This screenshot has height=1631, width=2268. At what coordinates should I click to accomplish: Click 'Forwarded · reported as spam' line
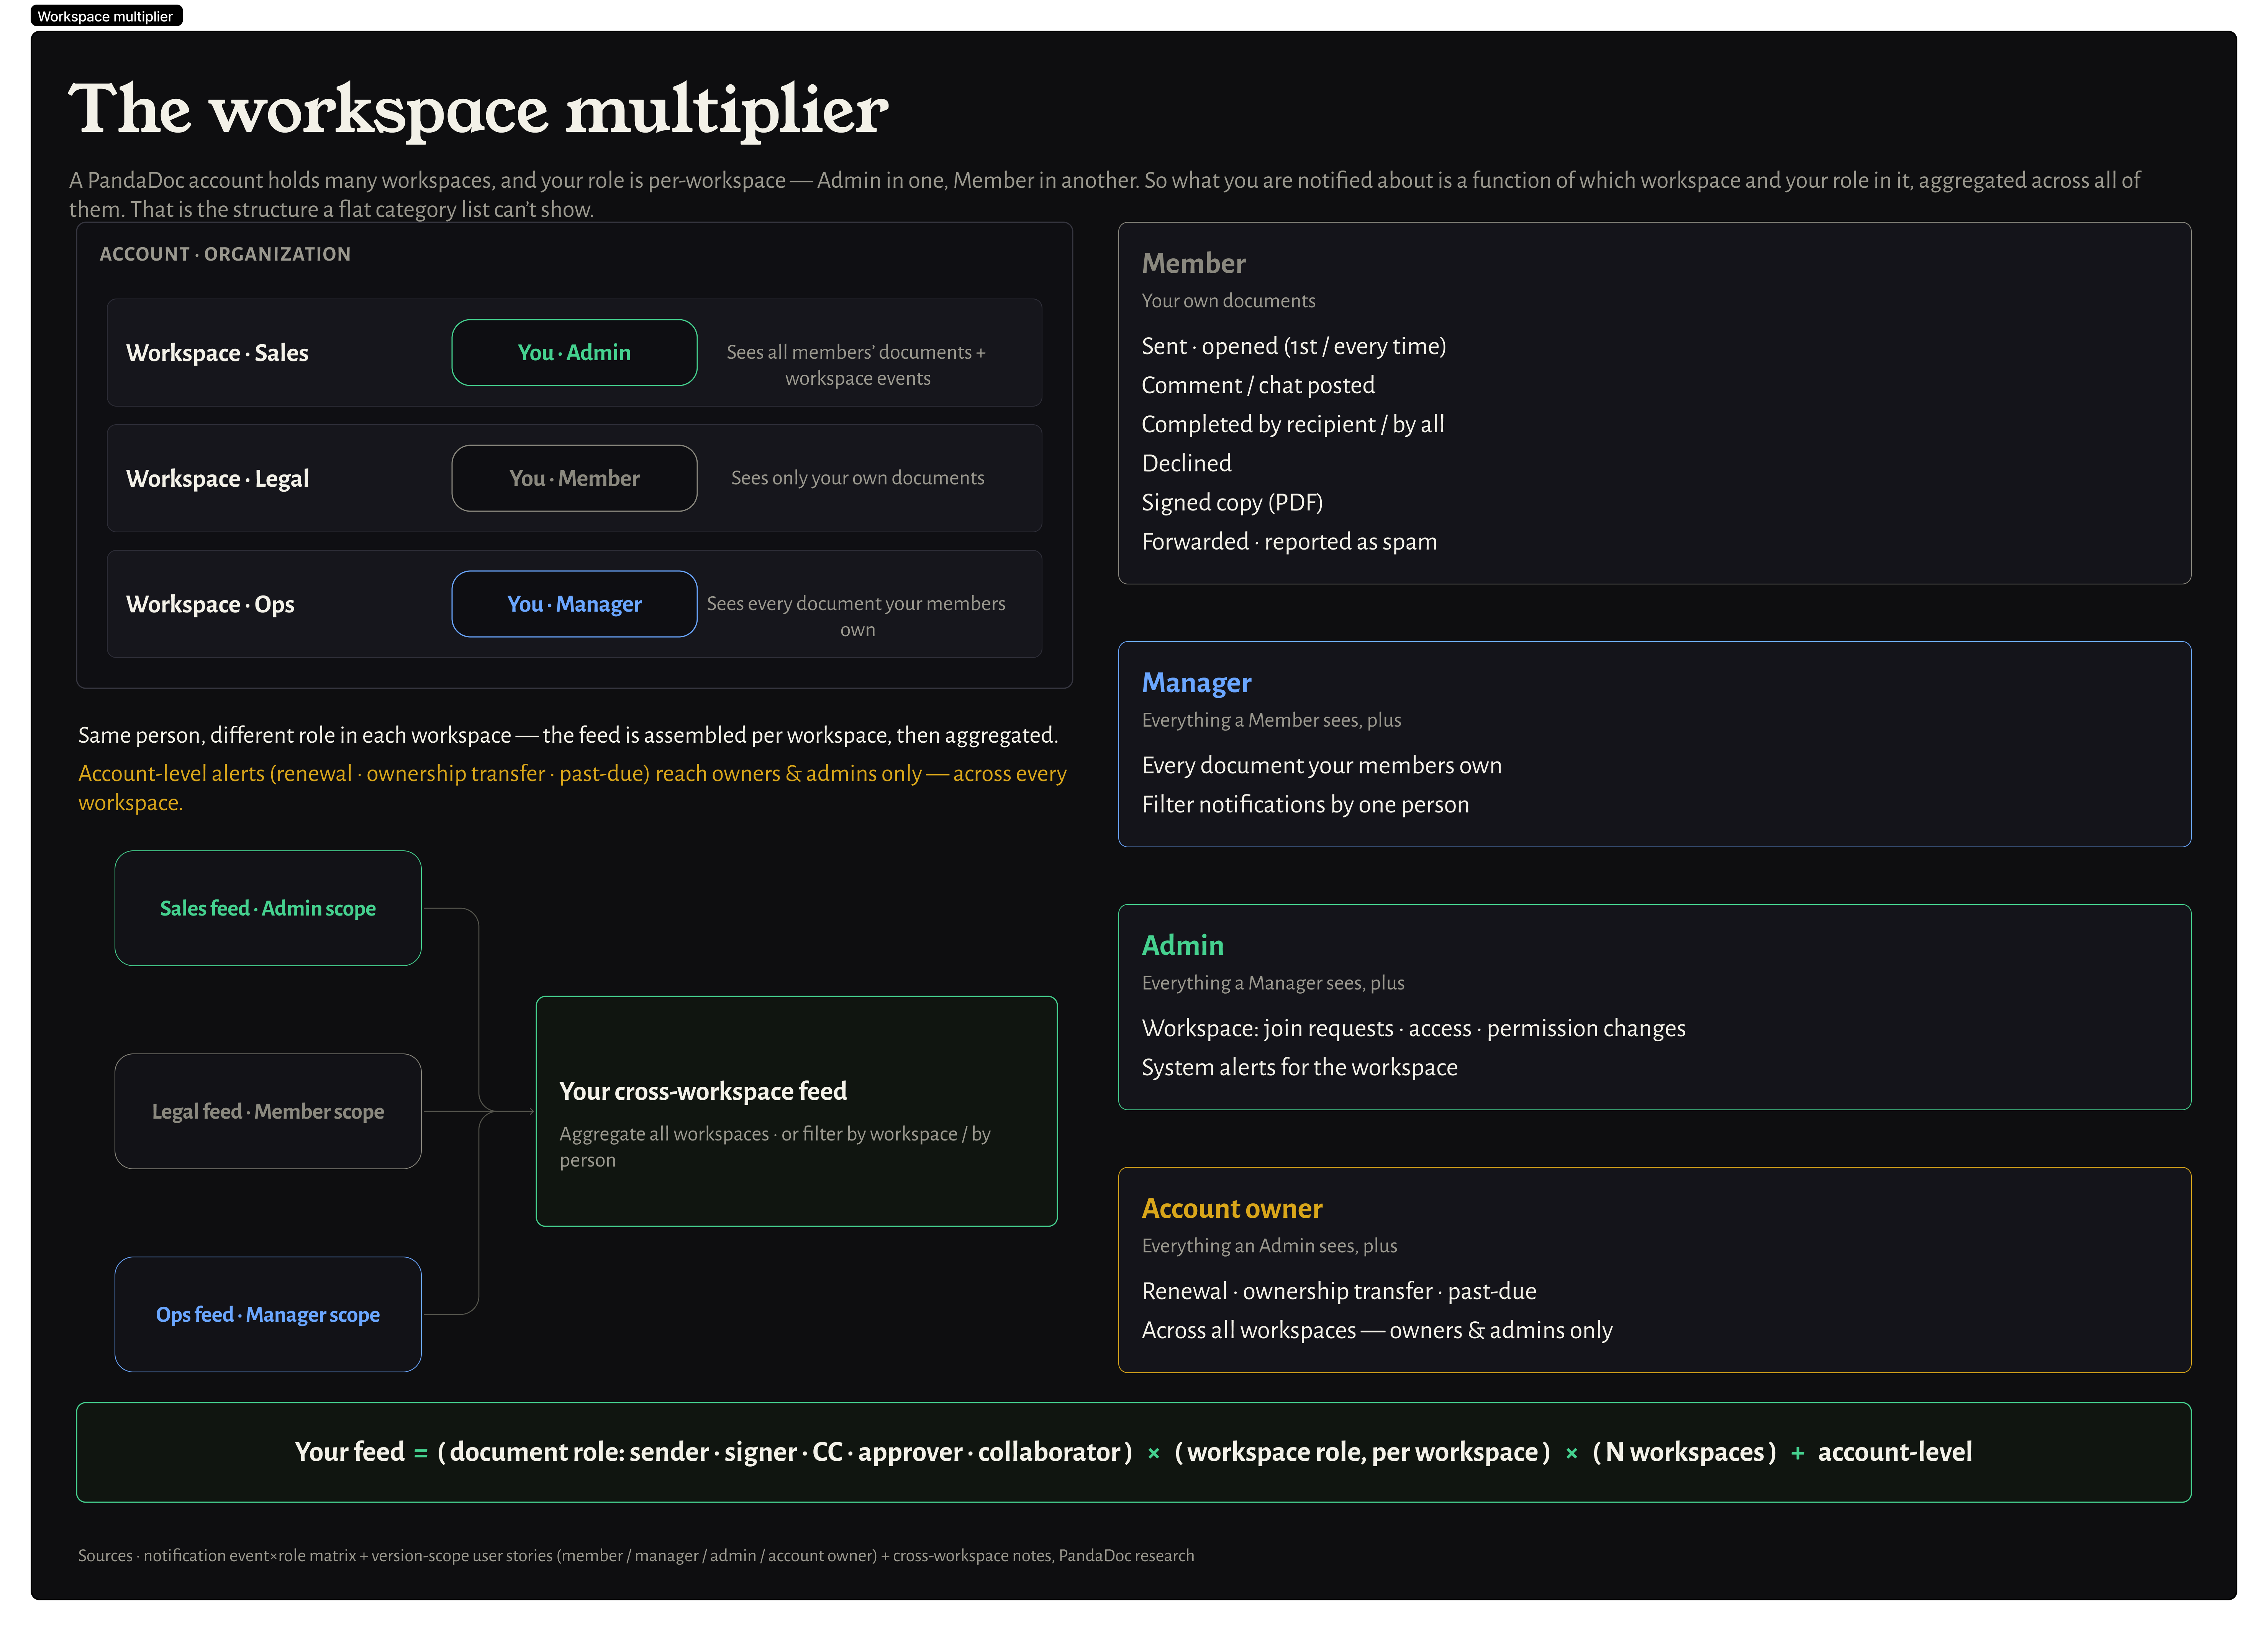1289,541
